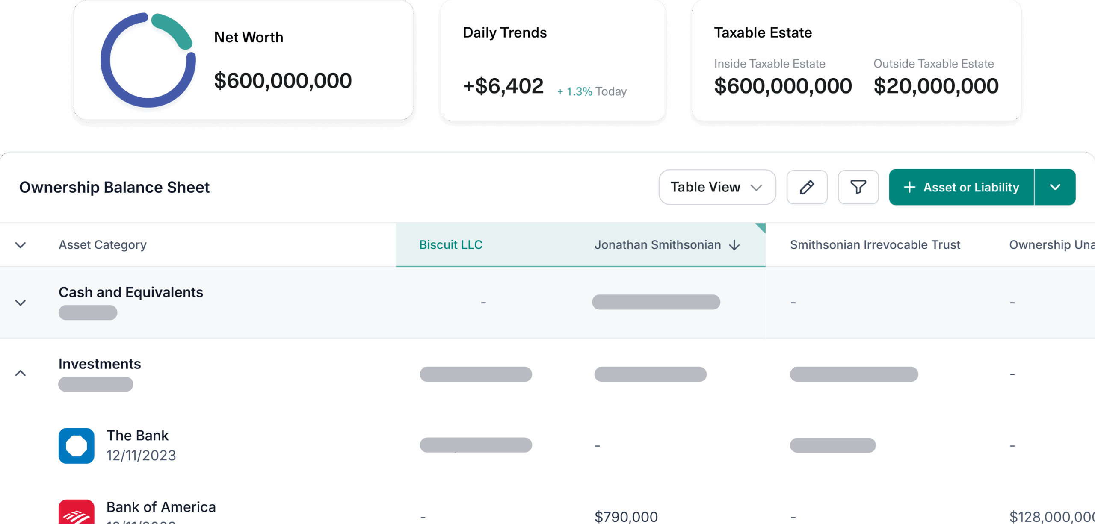Click the pencil edit icon button
Screen dimensions: 1095x524
(807, 187)
